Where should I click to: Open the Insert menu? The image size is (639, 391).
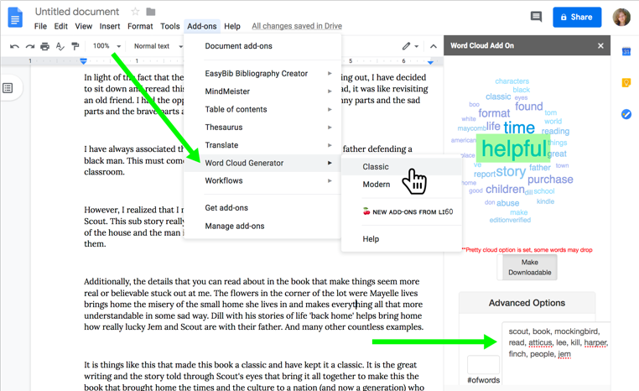110,26
